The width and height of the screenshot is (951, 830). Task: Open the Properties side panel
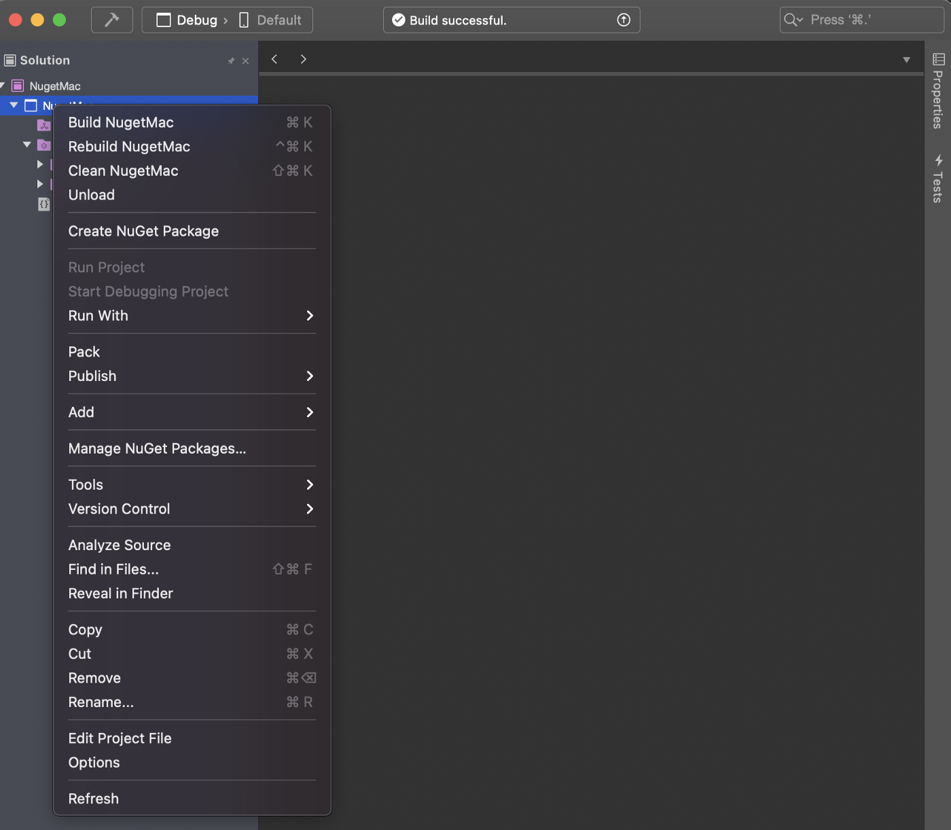[938, 91]
